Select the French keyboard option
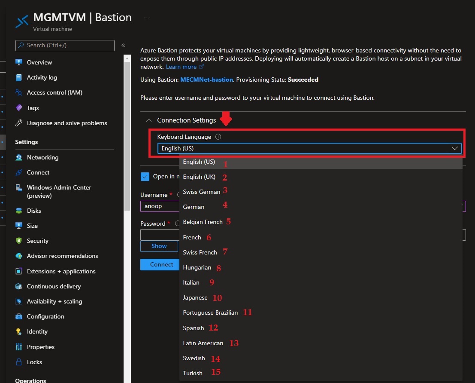 click(321, 237)
